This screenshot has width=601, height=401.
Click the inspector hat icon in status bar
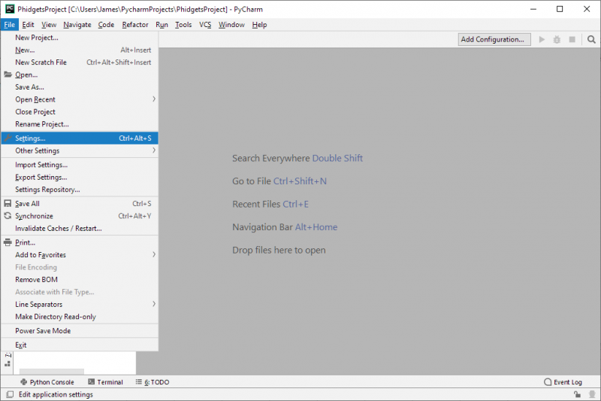(592, 394)
